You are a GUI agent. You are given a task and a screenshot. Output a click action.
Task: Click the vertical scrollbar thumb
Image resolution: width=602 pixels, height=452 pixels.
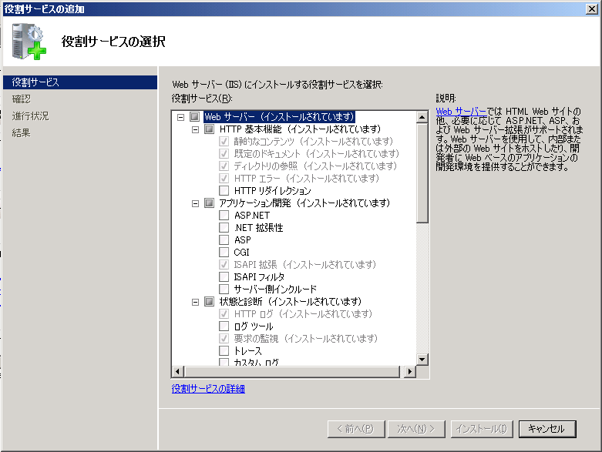click(x=422, y=173)
